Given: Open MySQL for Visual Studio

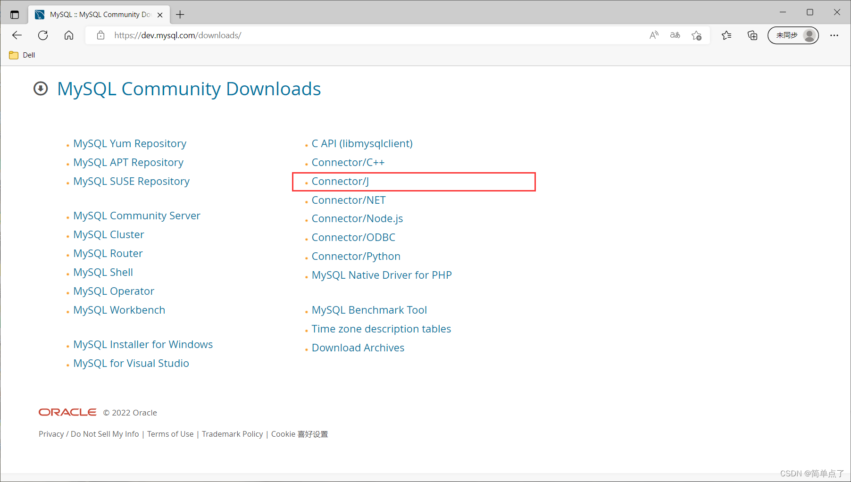Looking at the screenshot, I should point(131,363).
